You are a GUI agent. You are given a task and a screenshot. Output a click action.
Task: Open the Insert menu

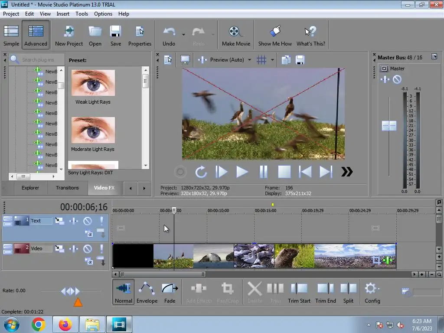[63, 13]
